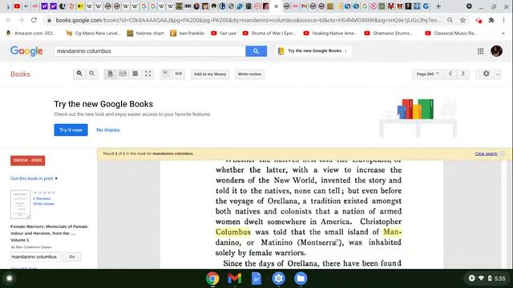Open a new browser tab
The image size is (513, 288).
438,6
